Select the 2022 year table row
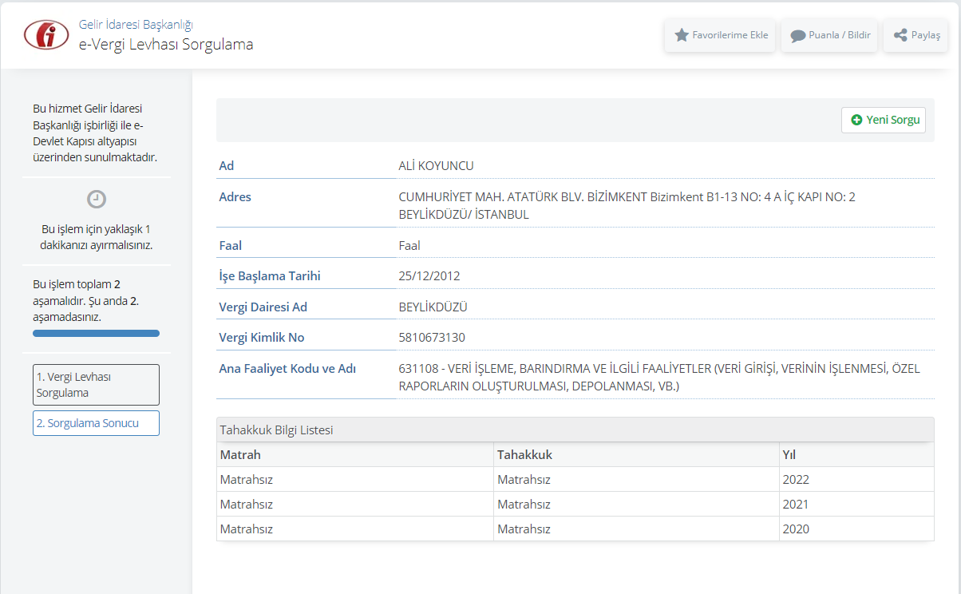 [x=575, y=479]
